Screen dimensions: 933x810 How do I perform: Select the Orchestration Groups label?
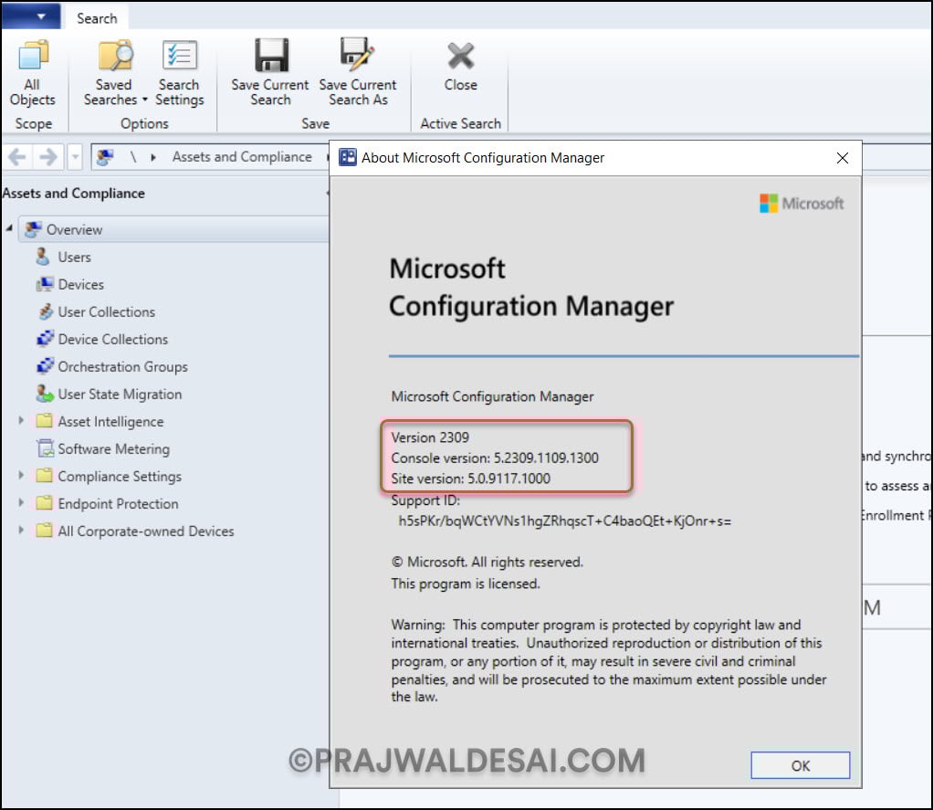pyautogui.click(x=122, y=367)
